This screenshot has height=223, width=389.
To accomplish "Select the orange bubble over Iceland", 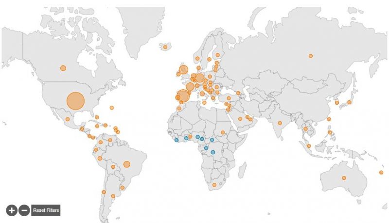I will click(165, 47).
